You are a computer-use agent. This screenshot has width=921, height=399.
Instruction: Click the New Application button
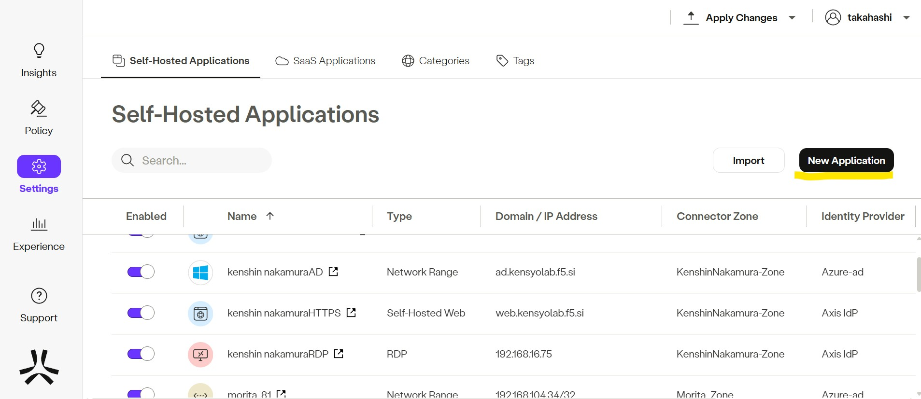(846, 160)
